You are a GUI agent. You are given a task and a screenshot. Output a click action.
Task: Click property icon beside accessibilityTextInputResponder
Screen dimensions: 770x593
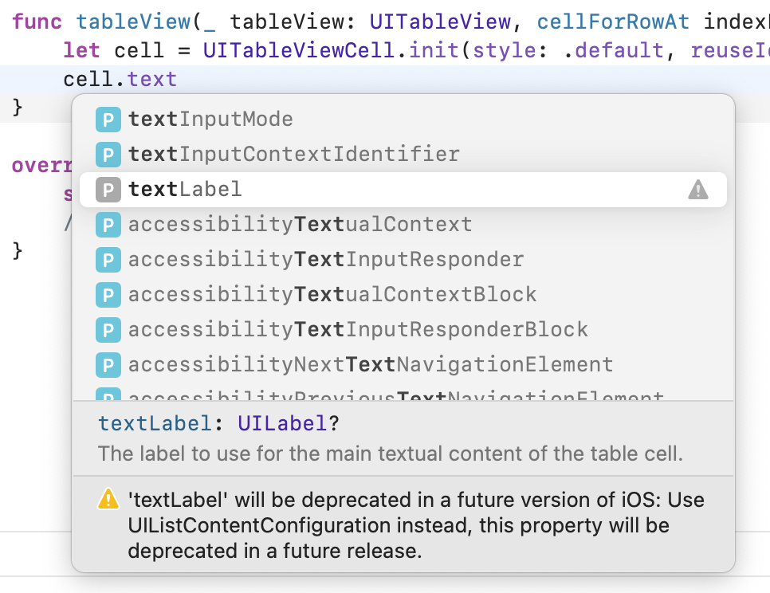pyautogui.click(x=108, y=260)
